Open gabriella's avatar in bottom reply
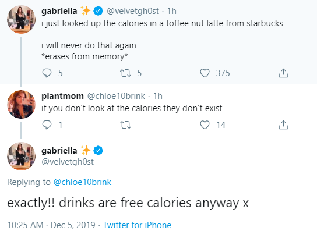Image resolution: width=317 pixels, height=238 pixels. point(21,156)
